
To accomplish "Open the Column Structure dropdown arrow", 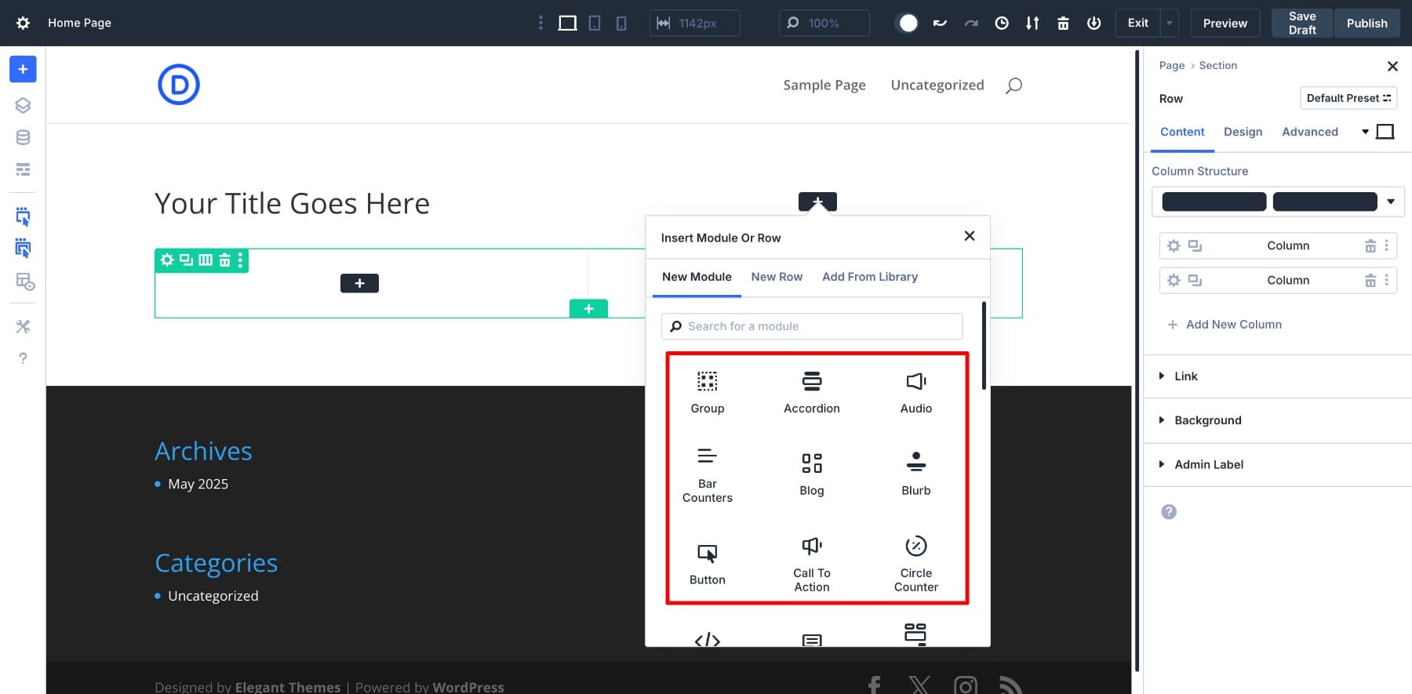I will click(1390, 202).
